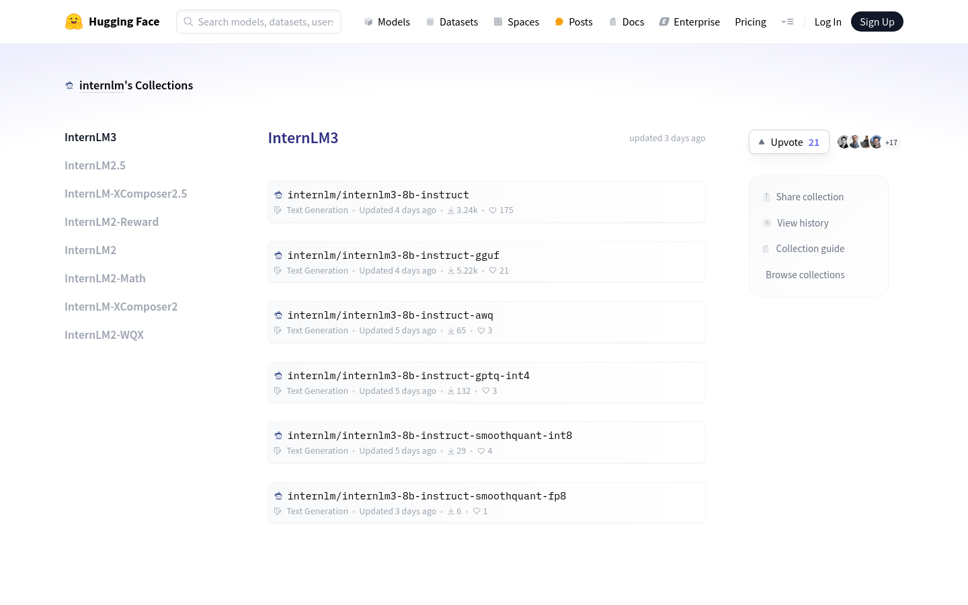This screenshot has height=605, width=968.
Task: Open the Pricing page
Action: [x=750, y=22]
